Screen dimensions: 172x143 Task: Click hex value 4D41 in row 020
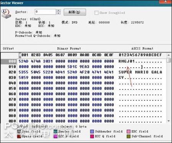click(x=60, y=72)
